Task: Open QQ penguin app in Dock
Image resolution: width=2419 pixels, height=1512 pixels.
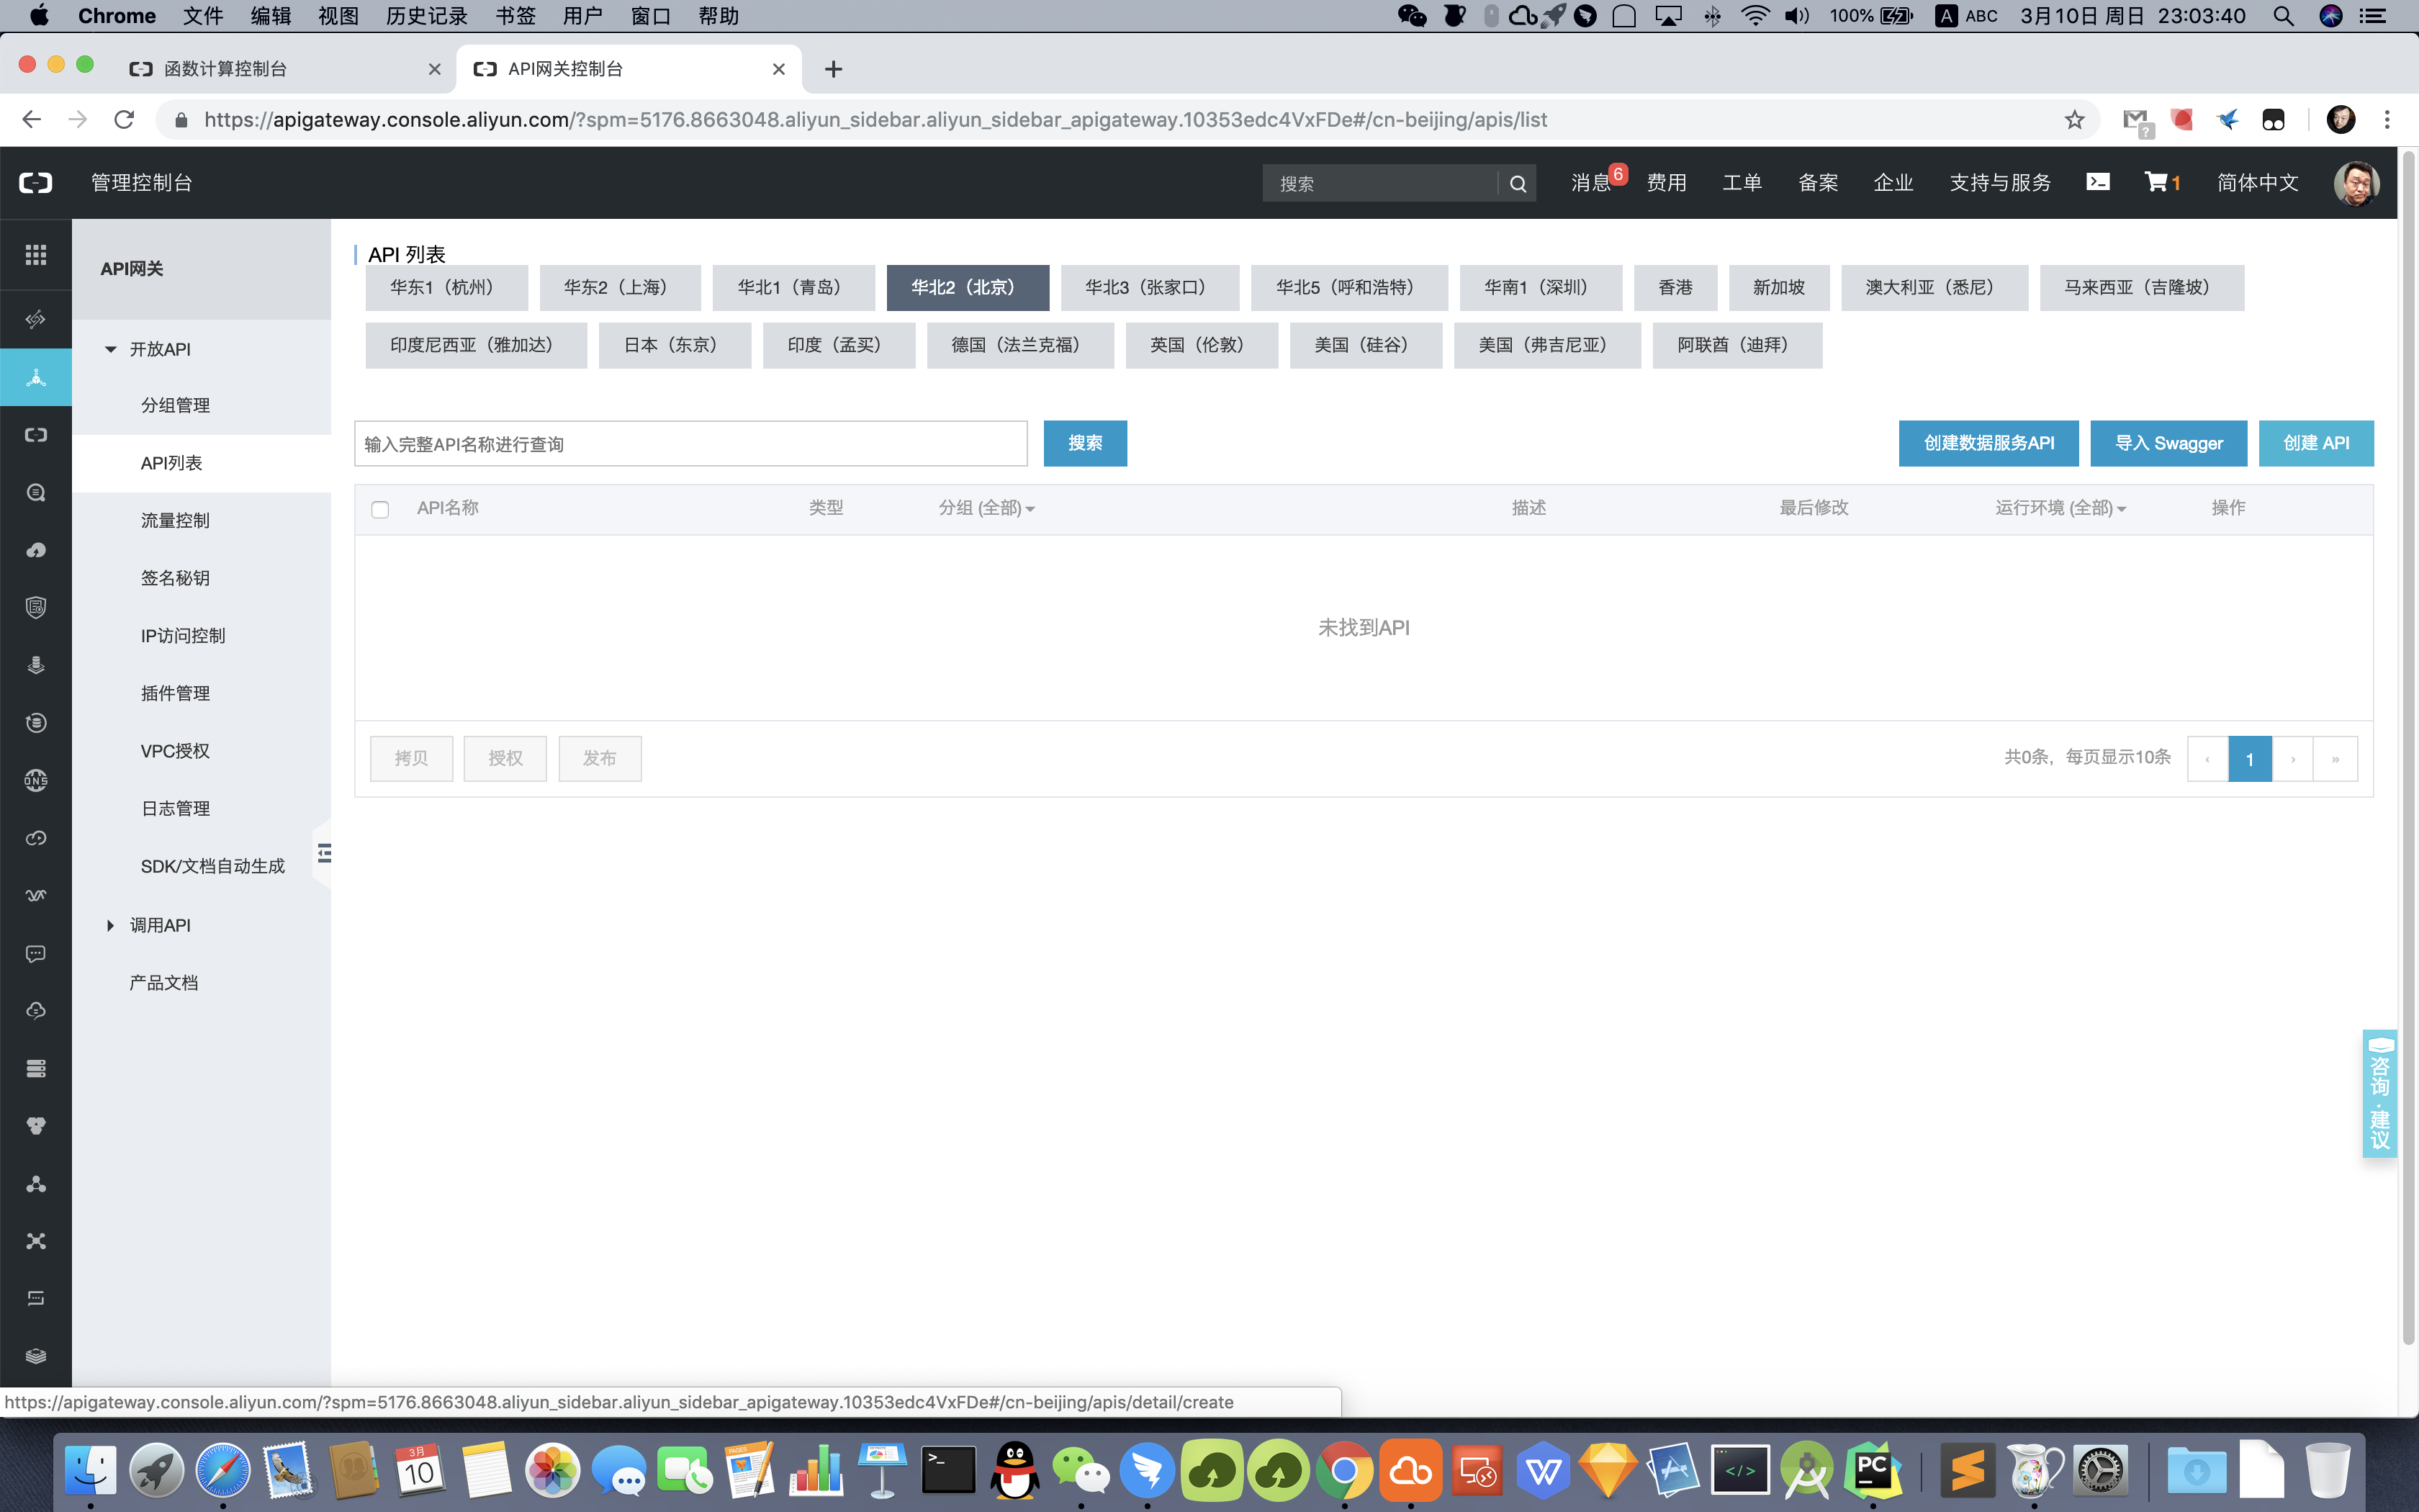Action: click(1014, 1470)
